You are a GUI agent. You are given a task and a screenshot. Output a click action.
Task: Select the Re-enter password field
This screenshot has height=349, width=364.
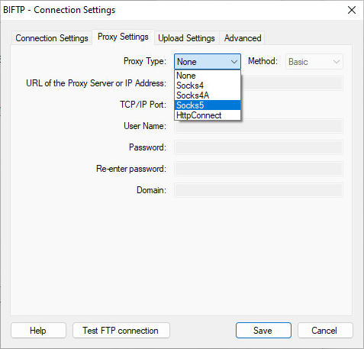coord(259,169)
